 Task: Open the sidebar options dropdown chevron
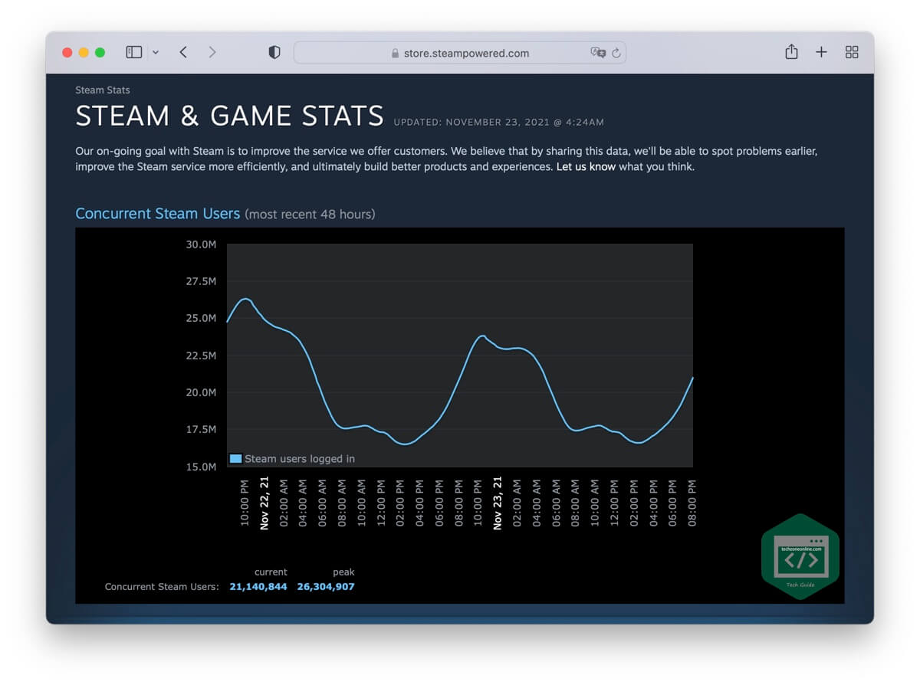(156, 53)
